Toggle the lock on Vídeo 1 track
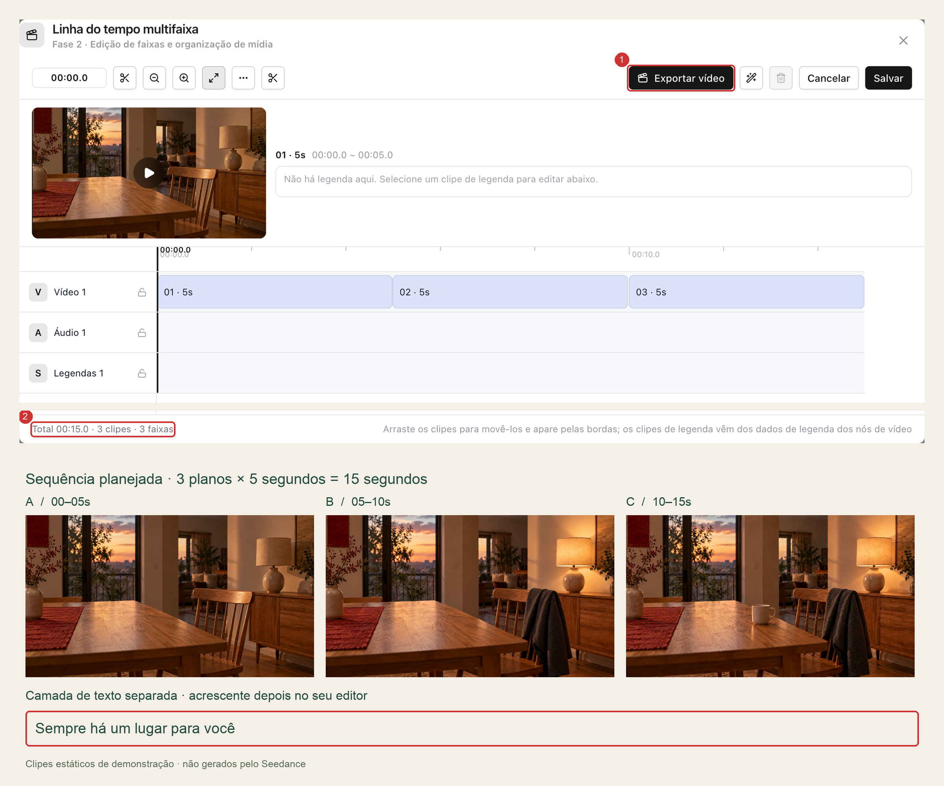Image resolution: width=944 pixels, height=786 pixels. coord(142,292)
